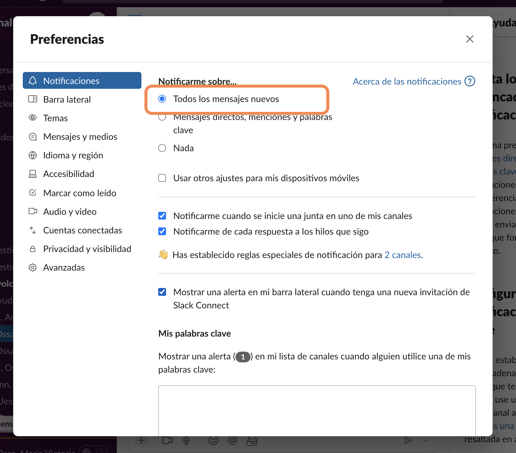516x453 pixels.
Task: Click the Preferencias dialog title
Action: click(67, 39)
